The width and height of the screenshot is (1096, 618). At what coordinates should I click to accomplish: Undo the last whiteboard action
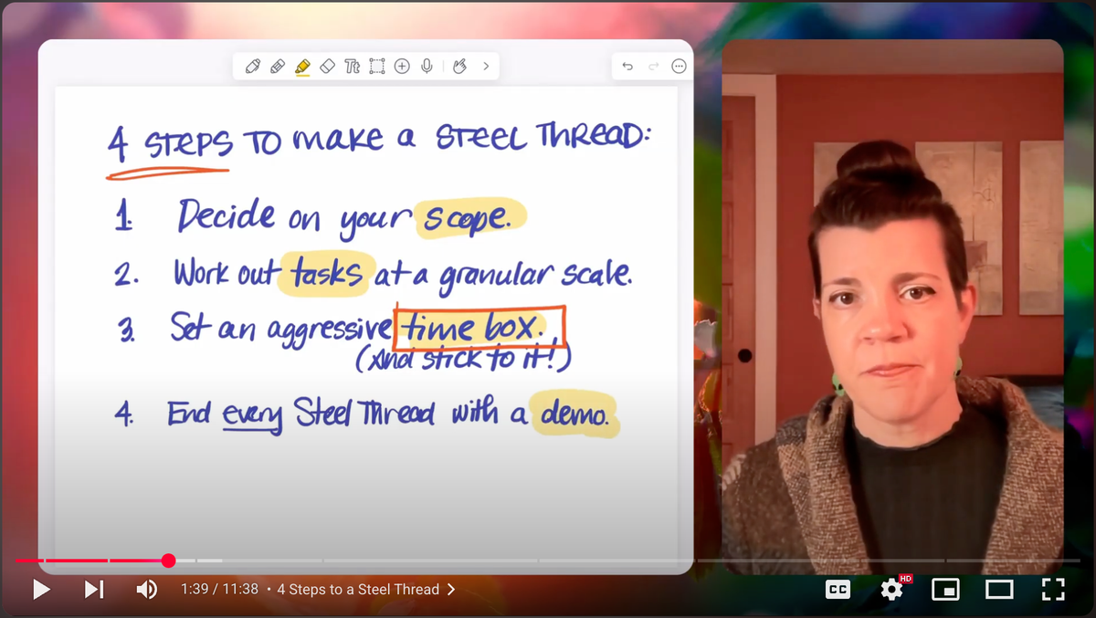click(x=627, y=66)
